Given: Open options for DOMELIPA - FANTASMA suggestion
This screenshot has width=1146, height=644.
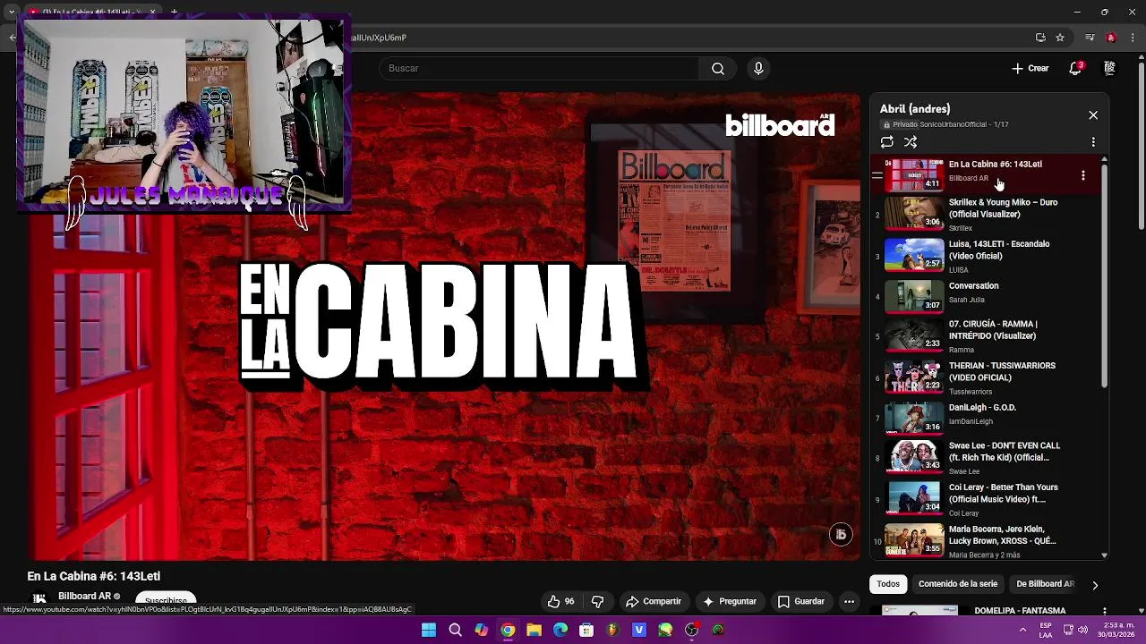Looking at the screenshot, I should pyautogui.click(x=1104, y=611).
